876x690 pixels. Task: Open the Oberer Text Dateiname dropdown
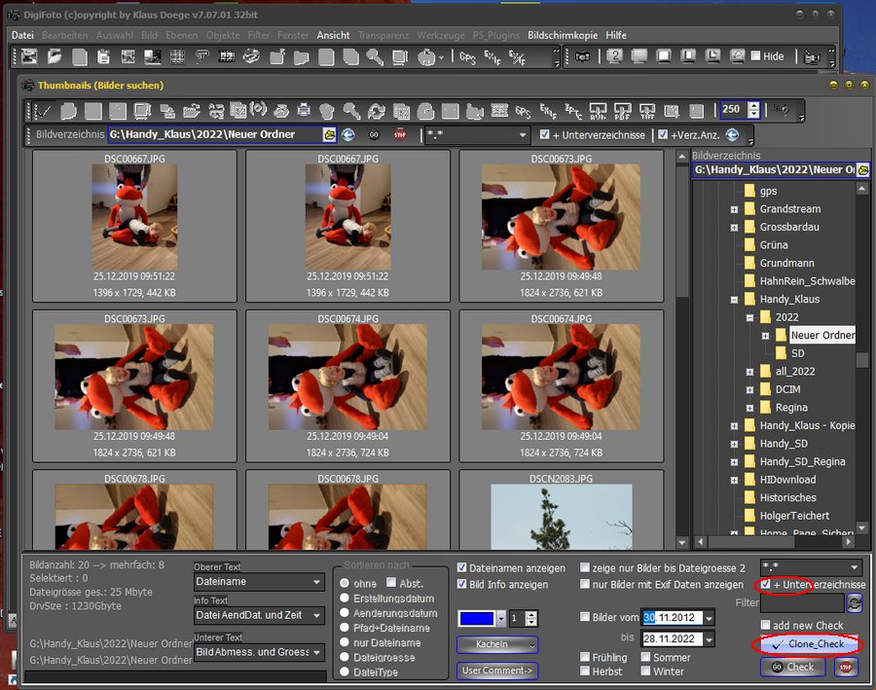click(x=259, y=583)
